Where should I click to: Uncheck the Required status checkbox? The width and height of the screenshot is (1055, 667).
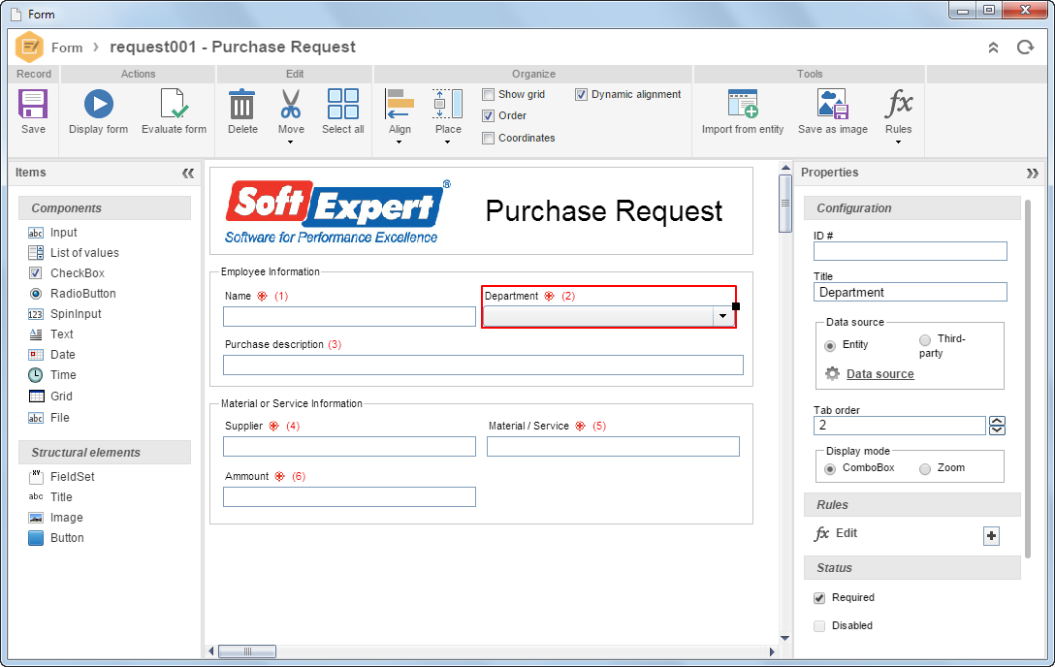(819, 598)
